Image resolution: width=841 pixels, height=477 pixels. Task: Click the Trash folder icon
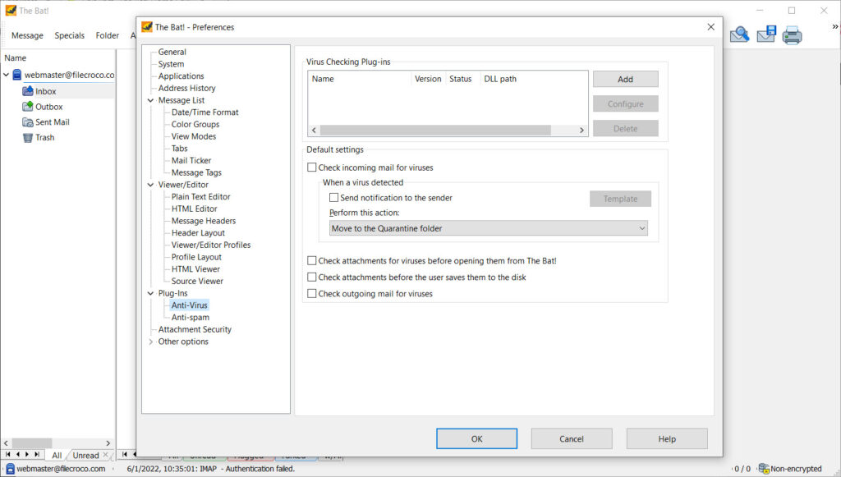point(28,138)
